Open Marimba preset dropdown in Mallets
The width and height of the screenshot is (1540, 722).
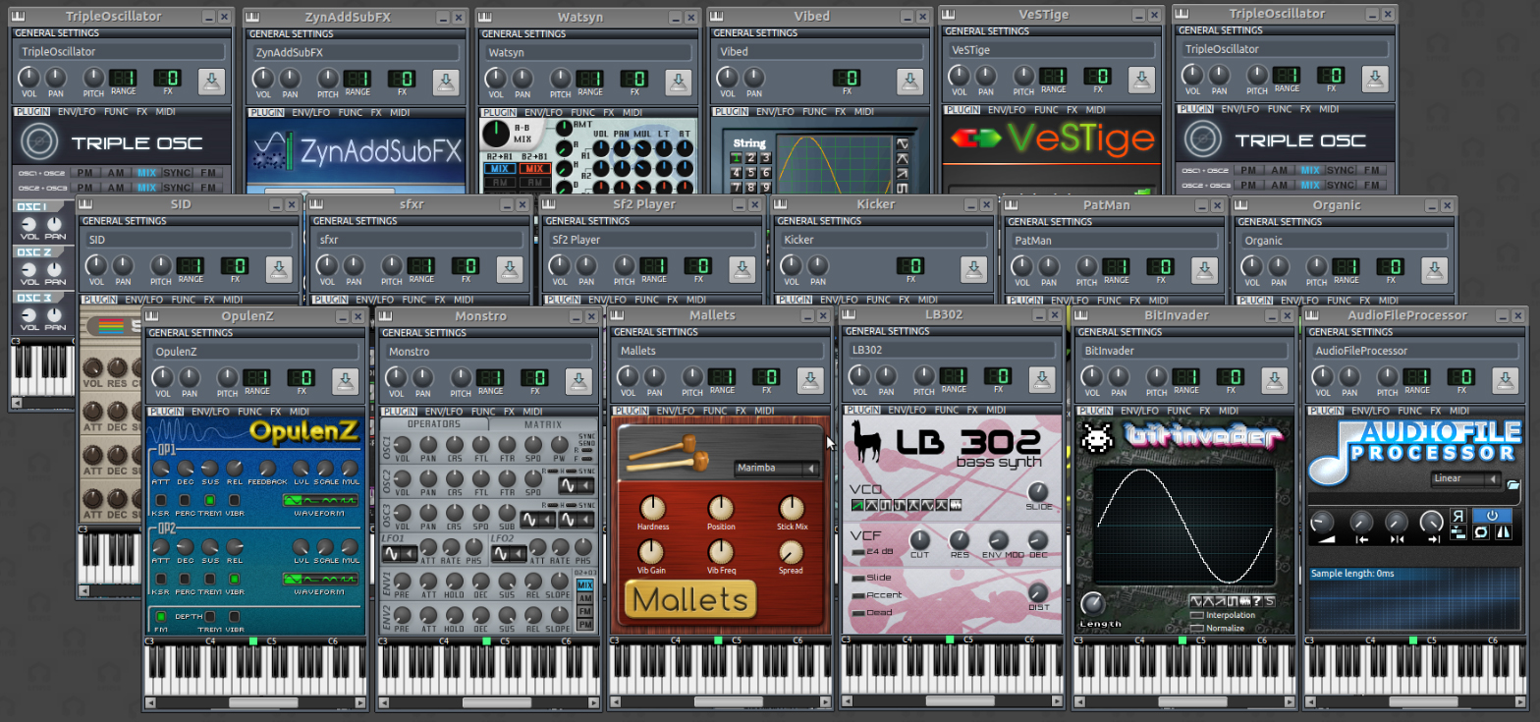pyautogui.click(x=778, y=469)
